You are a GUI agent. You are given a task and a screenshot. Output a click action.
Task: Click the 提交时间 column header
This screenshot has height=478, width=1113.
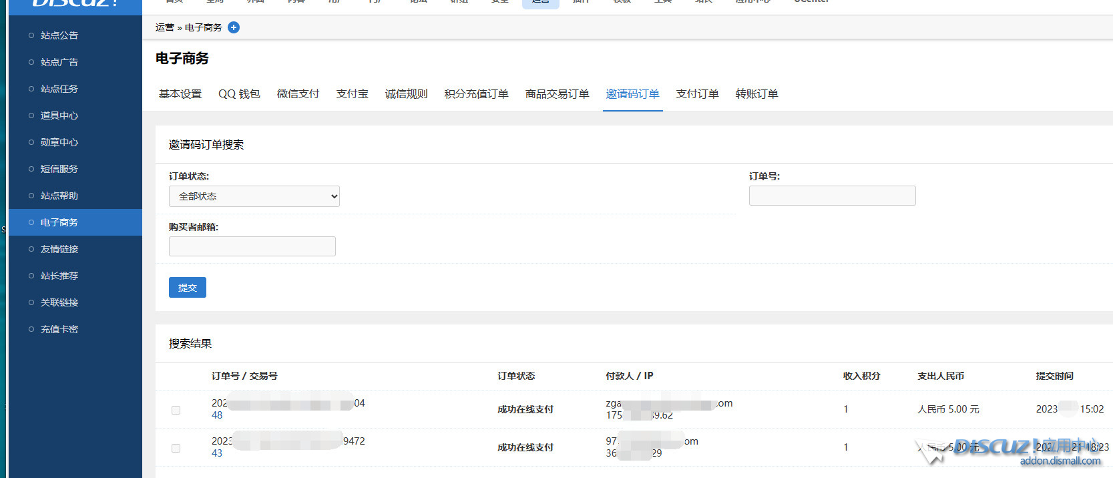(1055, 376)
